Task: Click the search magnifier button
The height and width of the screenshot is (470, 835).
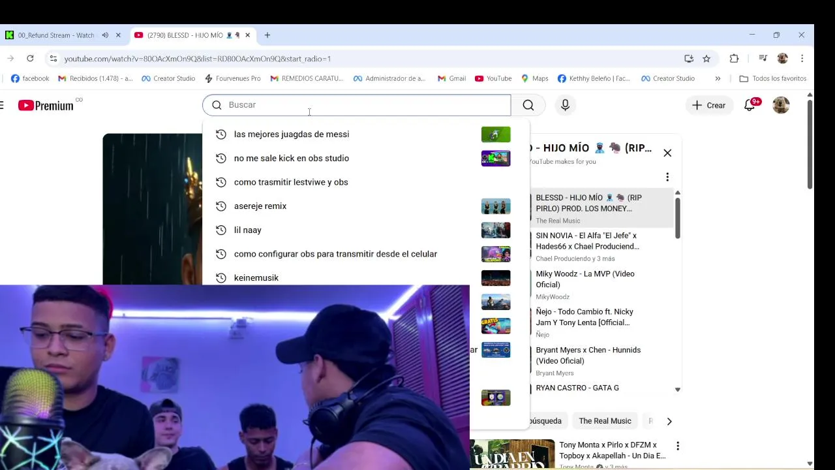Action: point(528,105)
